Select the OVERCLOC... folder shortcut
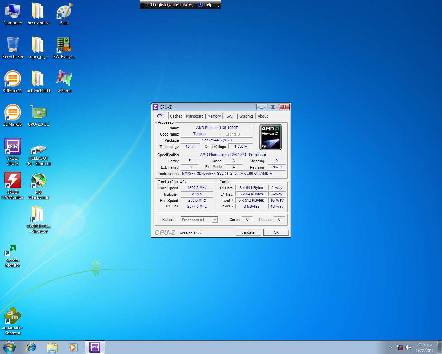 pyautogui.click(x=38, y=220)
